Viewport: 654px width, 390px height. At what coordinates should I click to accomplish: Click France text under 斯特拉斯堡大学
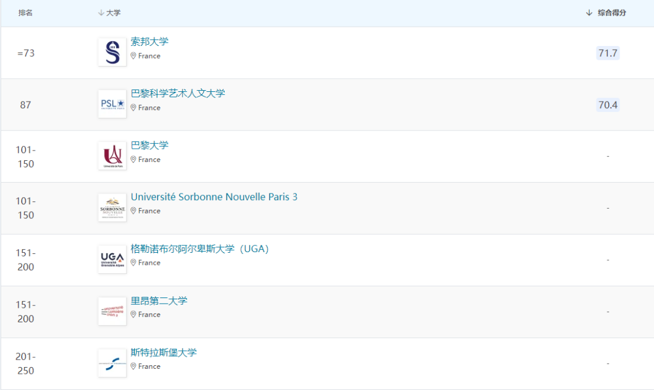click(150, 366)
